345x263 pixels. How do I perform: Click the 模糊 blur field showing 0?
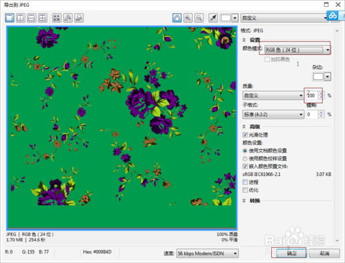pos(312,115)
